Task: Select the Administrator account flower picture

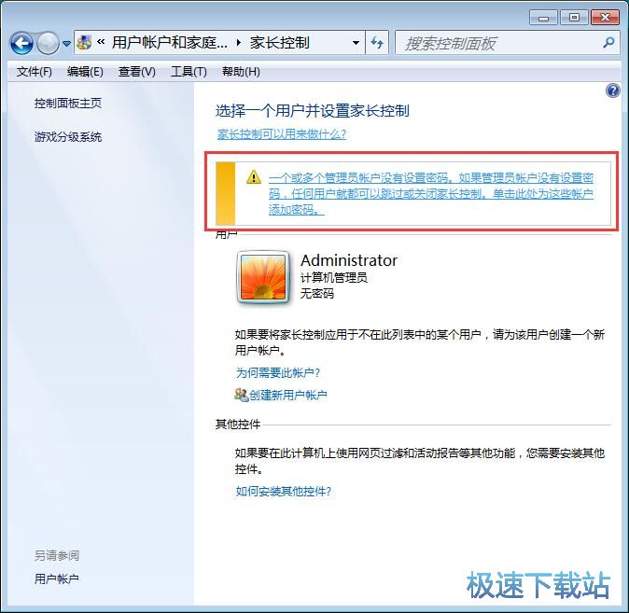Action: pyautogui.click(x=263, y=277)
